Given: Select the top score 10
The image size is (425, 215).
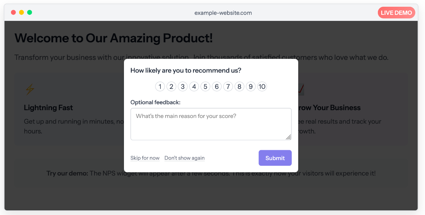Looking at the screenshot, I should [x=262, y=86].
